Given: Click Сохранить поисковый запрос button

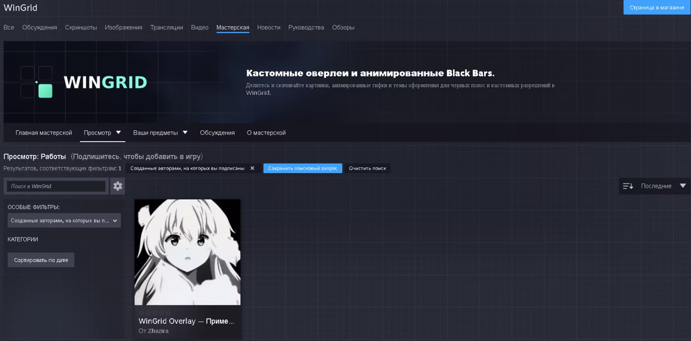Looking at the screenshot, I should [x=303, y=168].
